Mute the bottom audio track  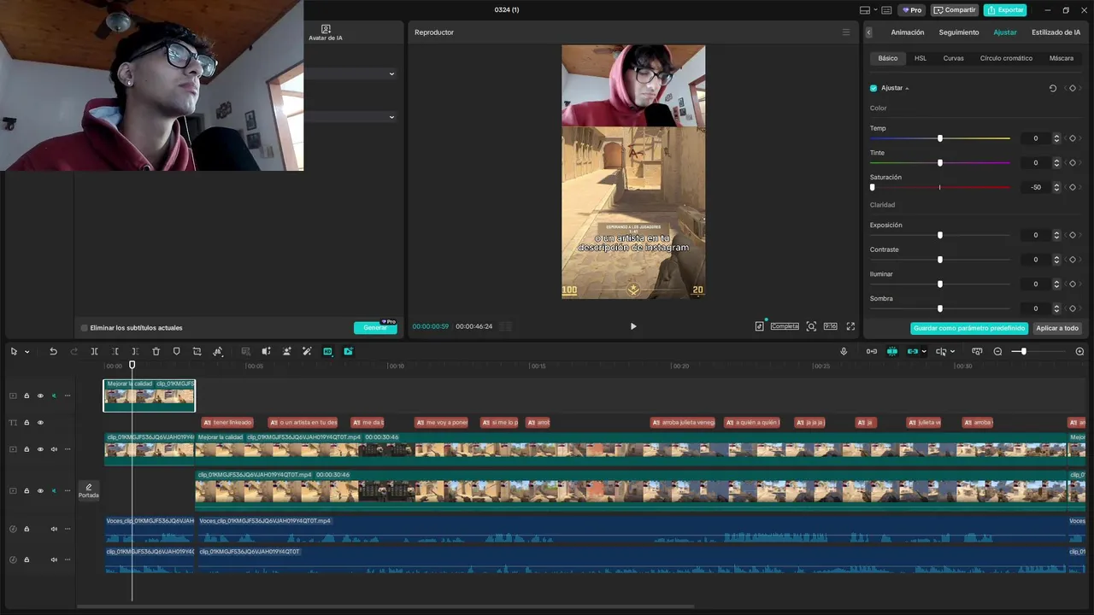pos(54,559)
